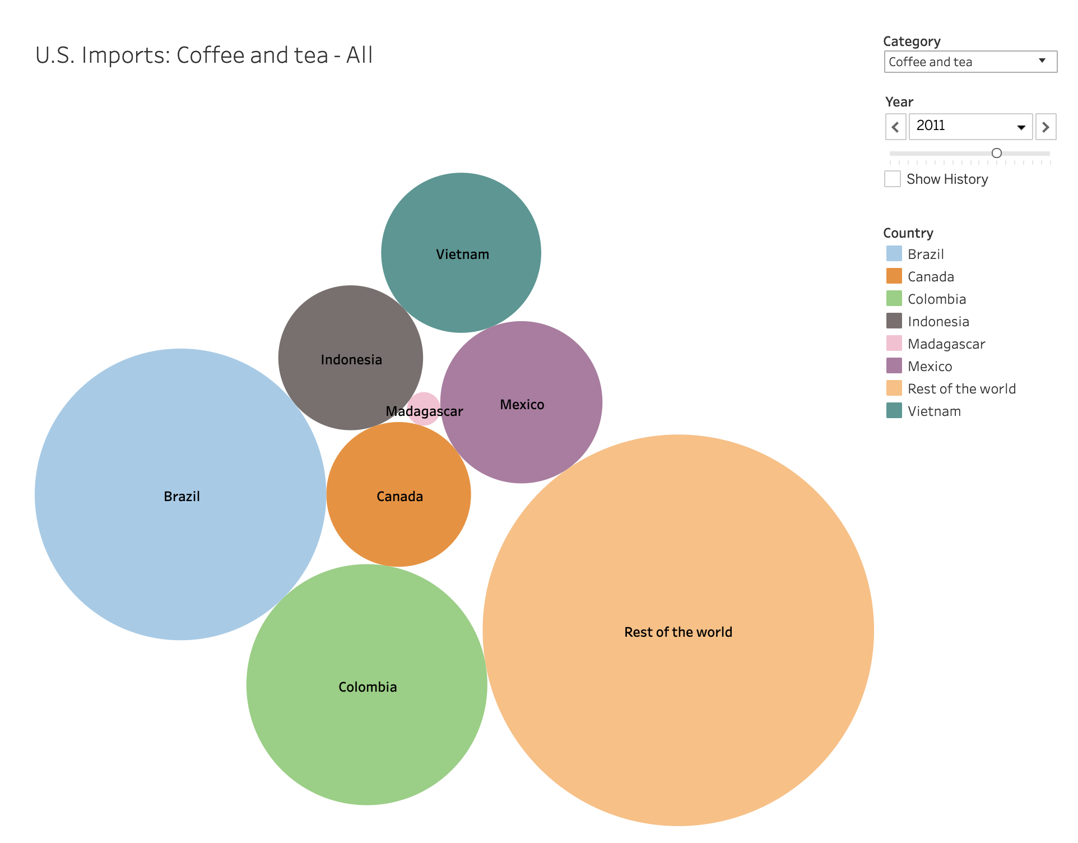
Task: Click the Canada legend color swatch
Action: click(x=894, y=276)
